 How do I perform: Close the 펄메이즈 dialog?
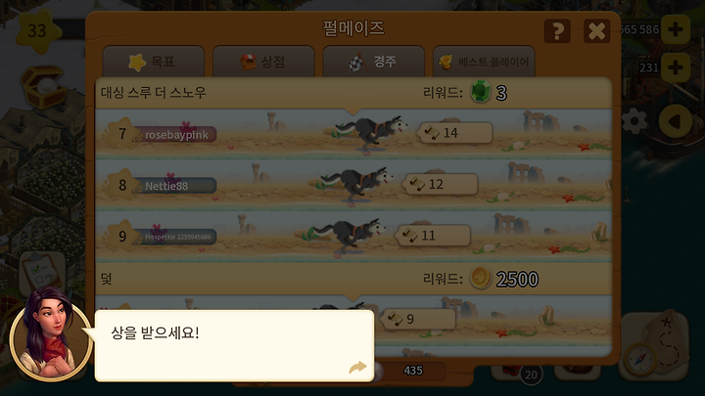(596, 31)
